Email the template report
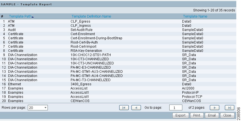241x121 pixels. click(212, 115)
